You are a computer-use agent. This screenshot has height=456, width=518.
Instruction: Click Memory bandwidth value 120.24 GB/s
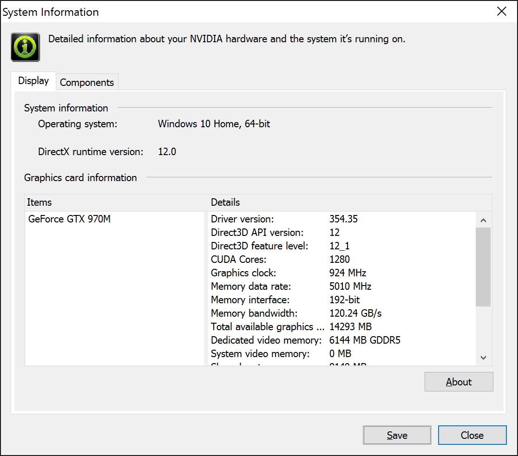pos(355,313)
